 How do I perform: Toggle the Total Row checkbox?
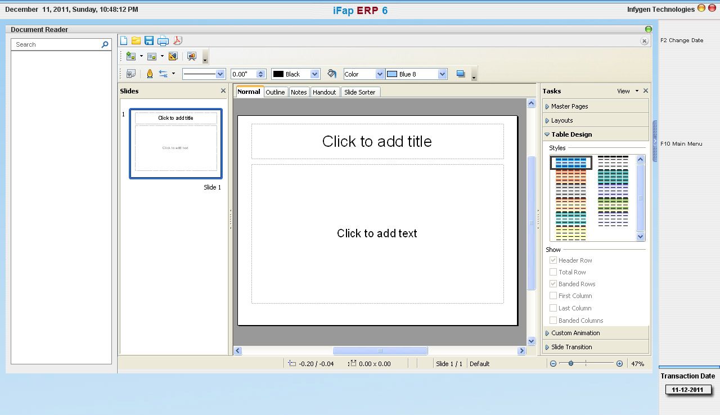tap(553, 272)
